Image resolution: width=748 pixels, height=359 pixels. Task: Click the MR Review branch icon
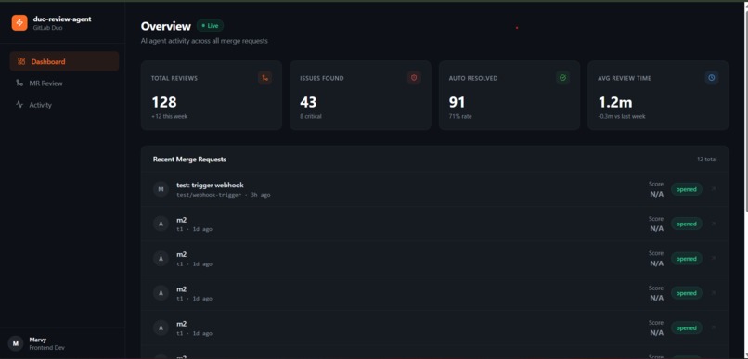19,83
